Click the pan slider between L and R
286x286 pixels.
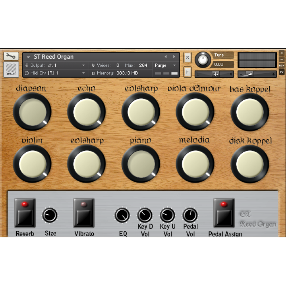pos(215,74)
